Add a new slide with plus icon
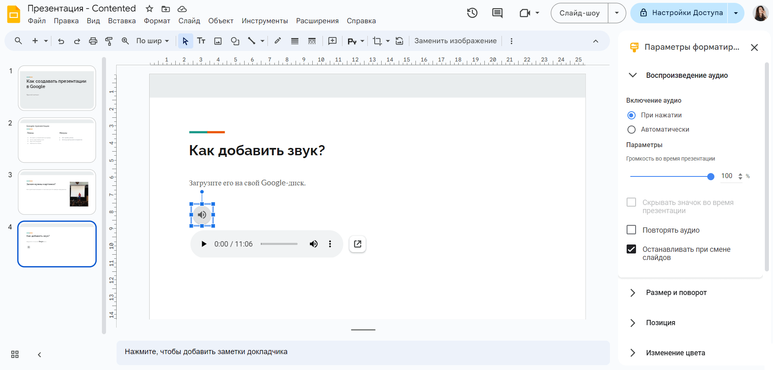 (x=35, y=41)
